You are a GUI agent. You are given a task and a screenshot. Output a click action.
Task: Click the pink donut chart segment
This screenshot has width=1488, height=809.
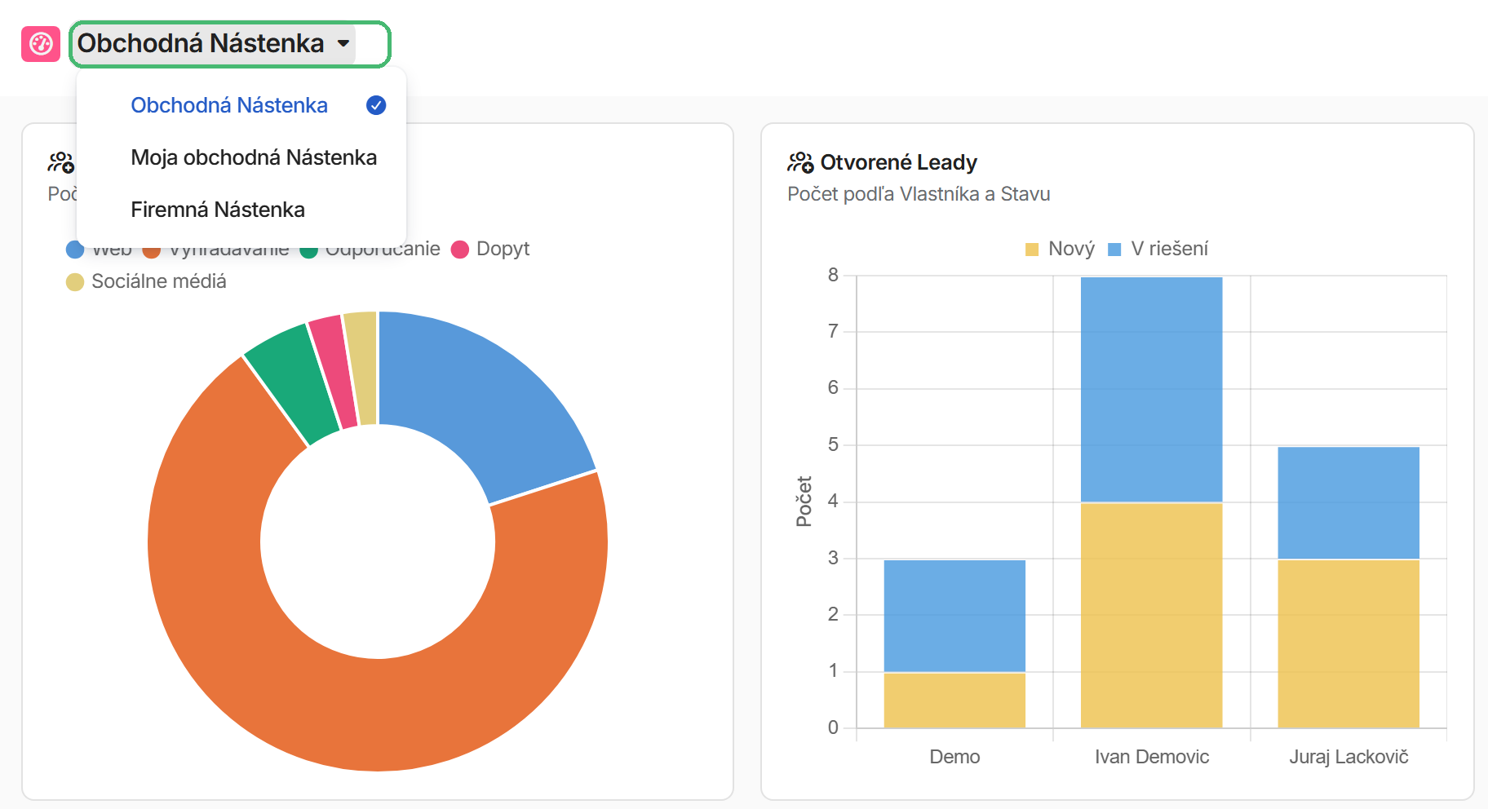pos(336,371)
